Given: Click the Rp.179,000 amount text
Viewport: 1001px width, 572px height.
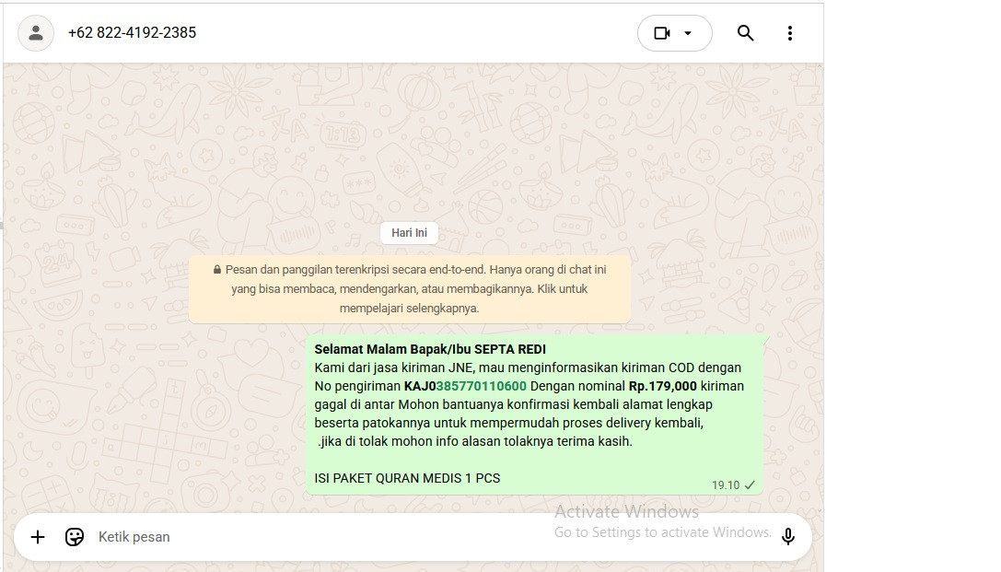Looking at the screenshot, I should (x=663, y=386).
